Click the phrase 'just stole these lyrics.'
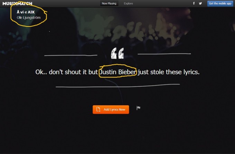This screenshot has width=235, height=154. (x=169, y=72)
